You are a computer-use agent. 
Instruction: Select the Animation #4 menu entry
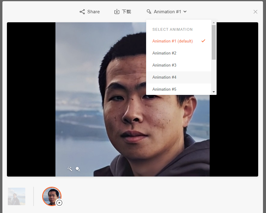164,77
